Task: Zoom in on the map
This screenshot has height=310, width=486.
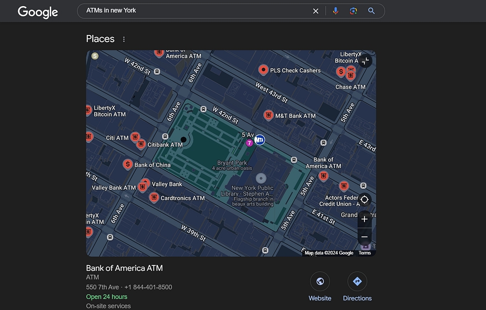Action: tap(364, 219)
